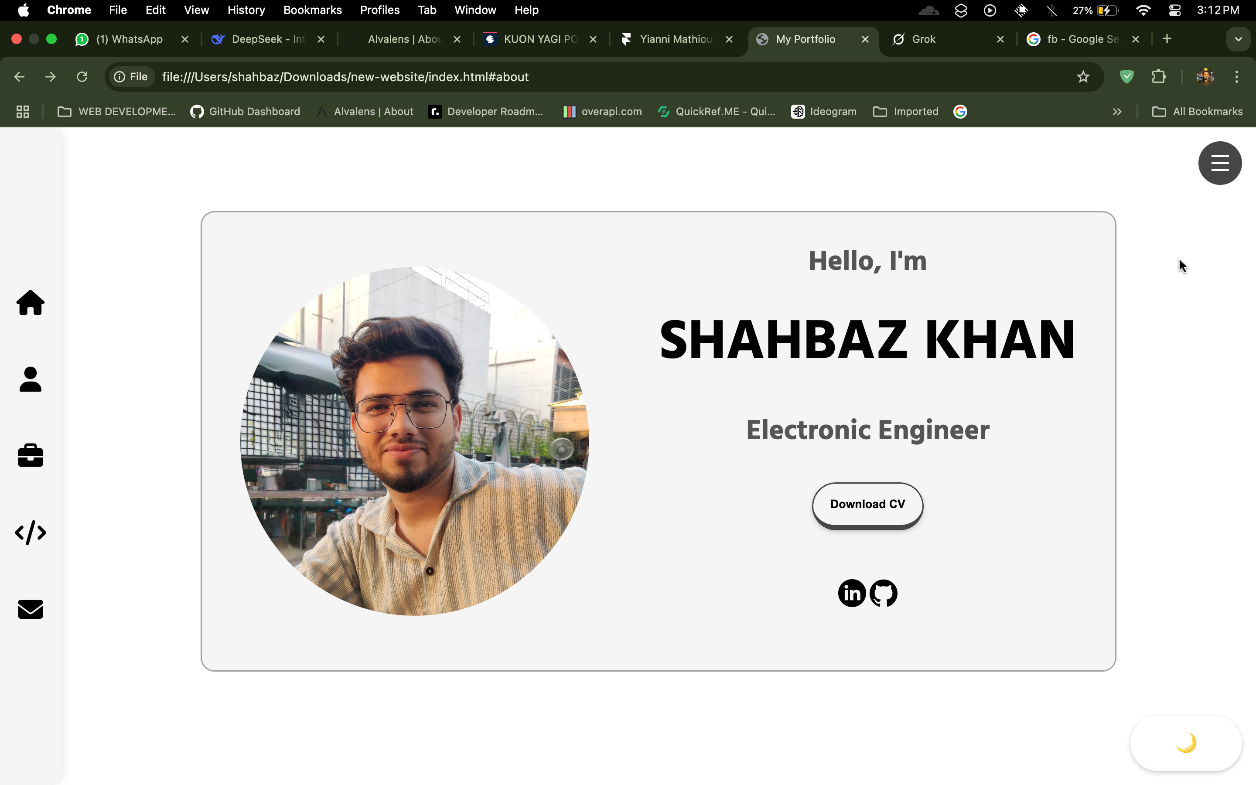Reload the portfolio page

point(82,77)
